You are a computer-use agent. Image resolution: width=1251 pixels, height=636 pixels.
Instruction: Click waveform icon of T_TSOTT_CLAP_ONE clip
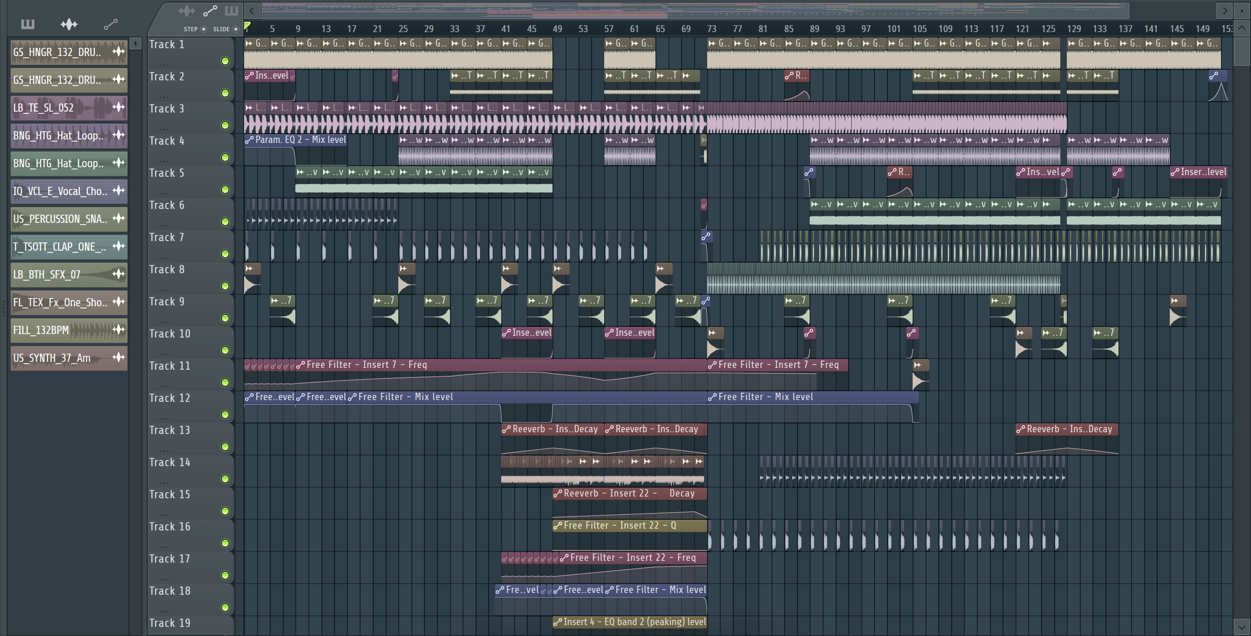coord(118,246)
